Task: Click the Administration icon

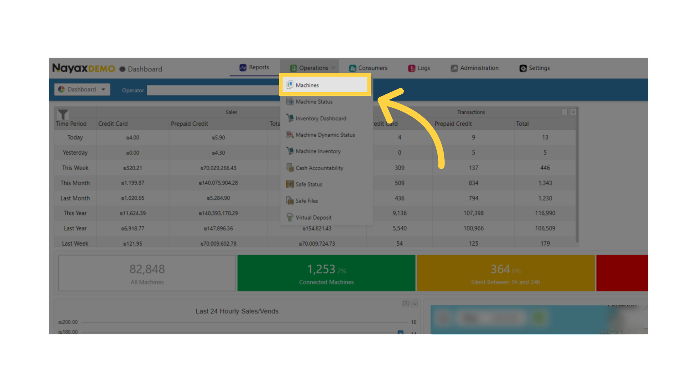Action: [454, 68]
